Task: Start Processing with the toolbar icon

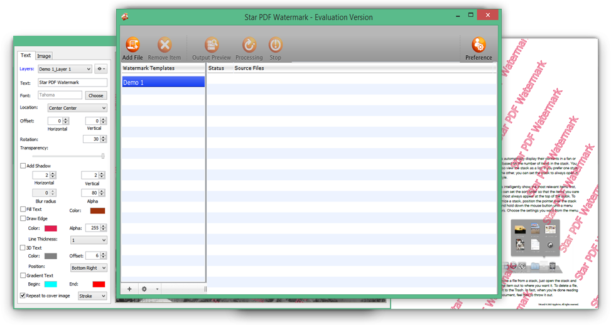Action: click(249, 45)
